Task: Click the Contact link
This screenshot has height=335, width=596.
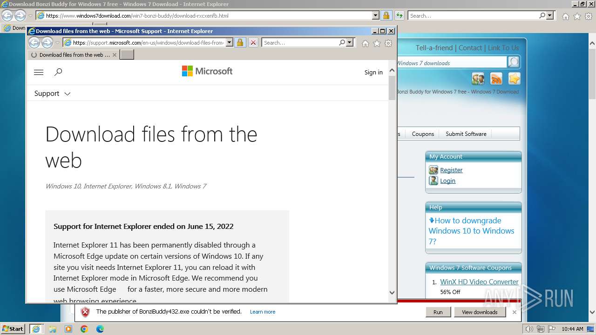Action: [x=470, y=48]
